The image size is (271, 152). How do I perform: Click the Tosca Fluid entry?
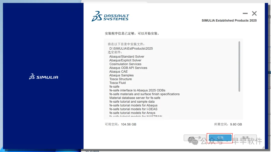click(117, 83)
